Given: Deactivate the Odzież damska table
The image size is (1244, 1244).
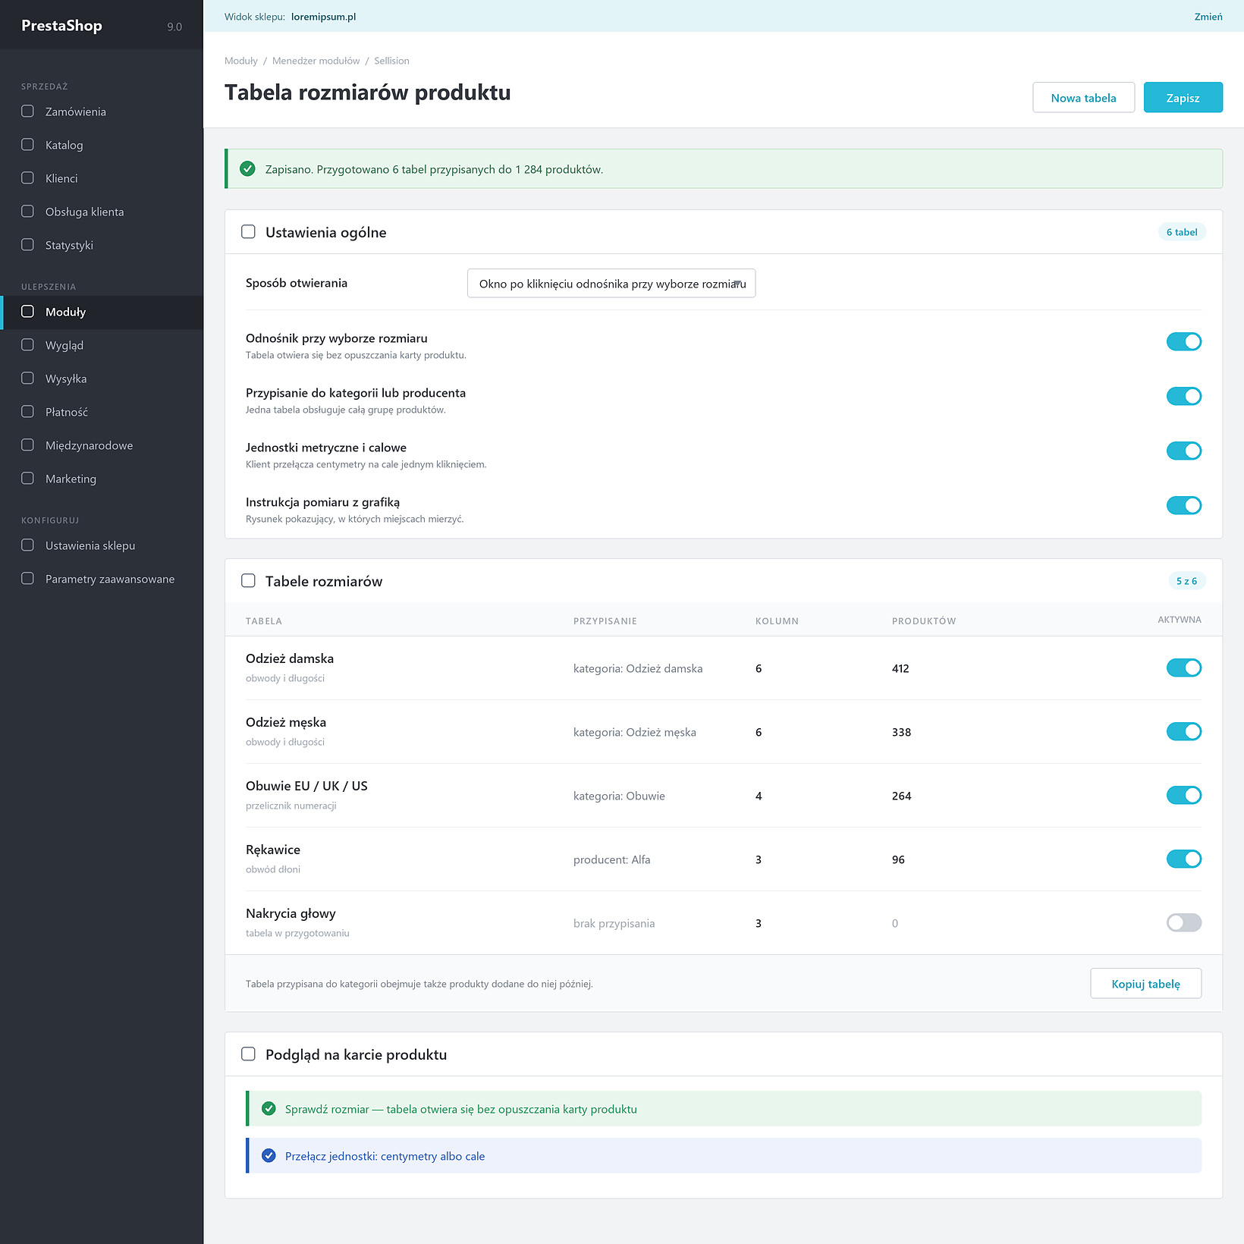Looking at the screenshot, I should coord(1183,668).
